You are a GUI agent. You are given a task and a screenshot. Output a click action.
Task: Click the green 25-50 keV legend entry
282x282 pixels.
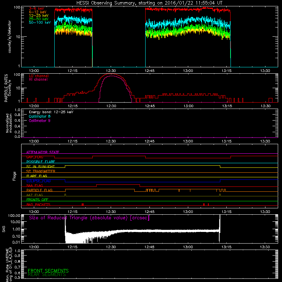(x=38, y=19)
